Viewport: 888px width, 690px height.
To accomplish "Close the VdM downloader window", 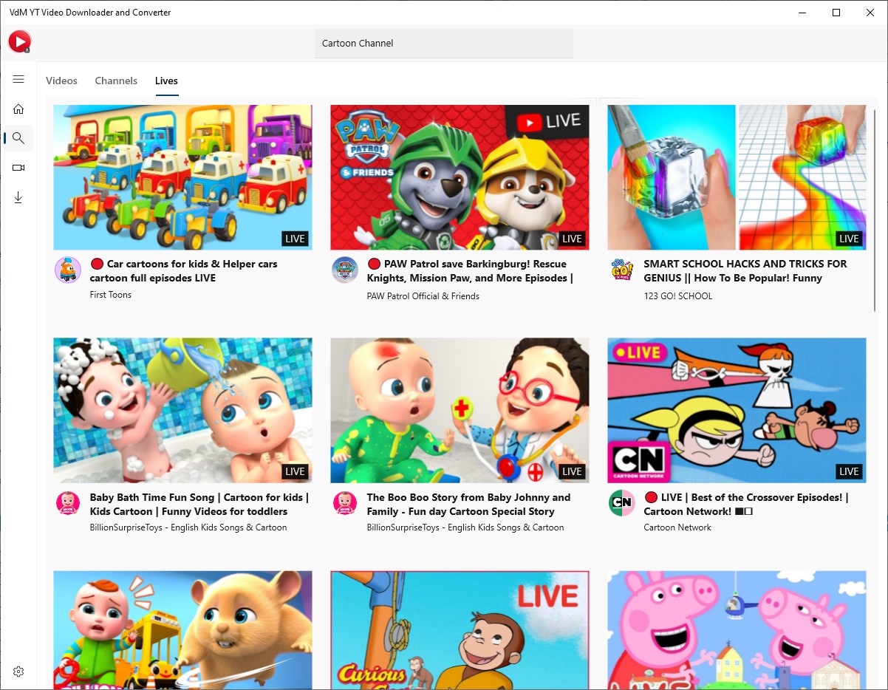I will [870, 13].
